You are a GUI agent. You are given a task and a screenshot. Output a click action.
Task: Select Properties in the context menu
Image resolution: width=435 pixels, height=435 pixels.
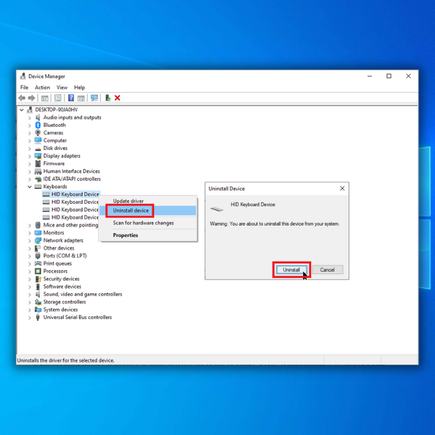(x=126, y=236)
